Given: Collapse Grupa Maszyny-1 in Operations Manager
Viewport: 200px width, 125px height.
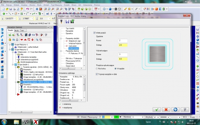Looking at the screenshot, I should click(10, 45).
